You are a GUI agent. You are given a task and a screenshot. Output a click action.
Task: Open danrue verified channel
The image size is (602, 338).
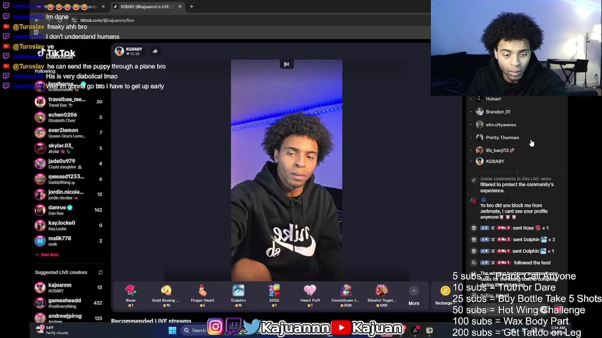click(69, 210)
